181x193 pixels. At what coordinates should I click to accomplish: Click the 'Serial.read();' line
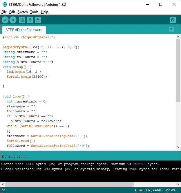[21, 141]
